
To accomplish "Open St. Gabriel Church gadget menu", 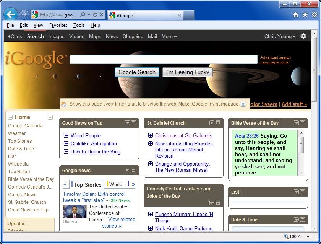I will click(212, 123).
